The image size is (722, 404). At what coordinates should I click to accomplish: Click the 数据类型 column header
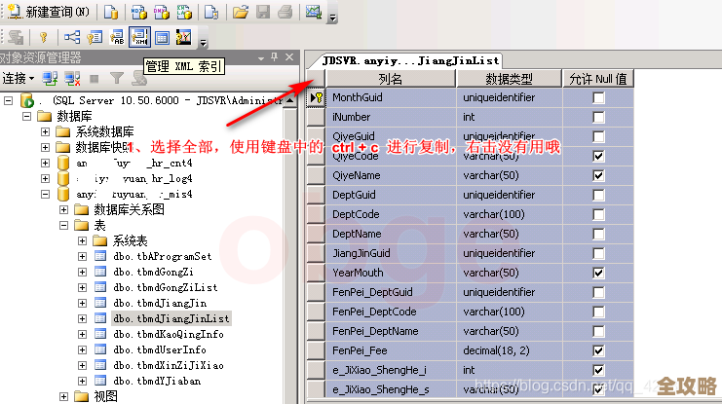click(x=509, y=79)
